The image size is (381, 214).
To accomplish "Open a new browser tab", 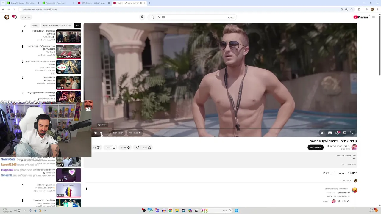I will pyautogui.click(x=149, y=3).
